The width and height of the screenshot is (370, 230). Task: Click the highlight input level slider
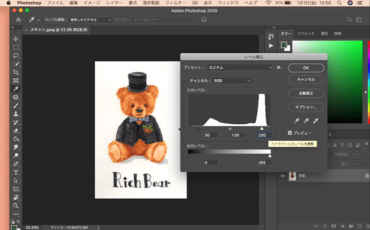click(262, 128)
